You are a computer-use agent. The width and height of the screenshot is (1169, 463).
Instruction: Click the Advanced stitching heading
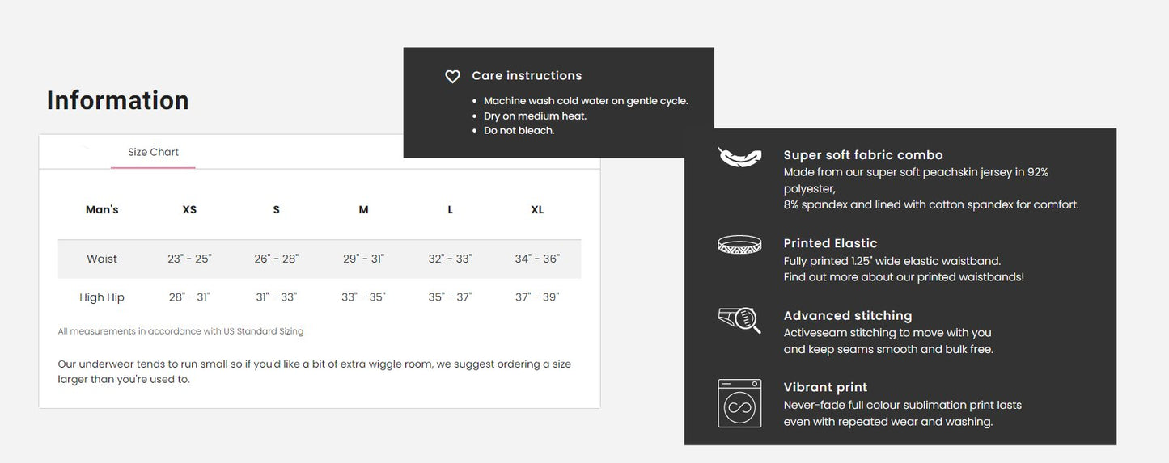click(848, 316)
